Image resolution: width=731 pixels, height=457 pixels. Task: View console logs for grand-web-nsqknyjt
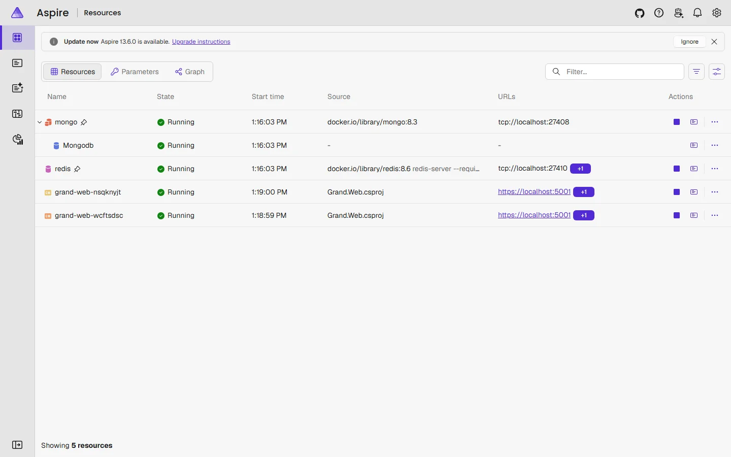pos(694,192)
